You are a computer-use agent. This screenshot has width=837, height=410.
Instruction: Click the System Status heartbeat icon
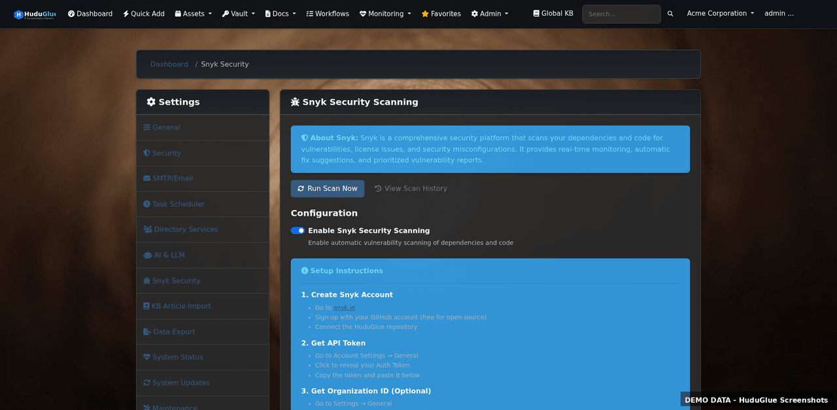coord(147,357)
